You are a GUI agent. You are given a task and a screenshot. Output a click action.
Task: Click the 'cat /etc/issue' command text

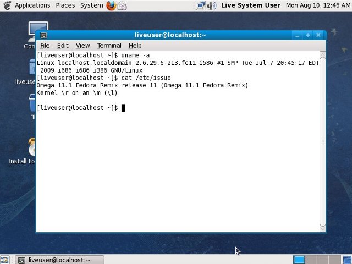coord(146,78)
